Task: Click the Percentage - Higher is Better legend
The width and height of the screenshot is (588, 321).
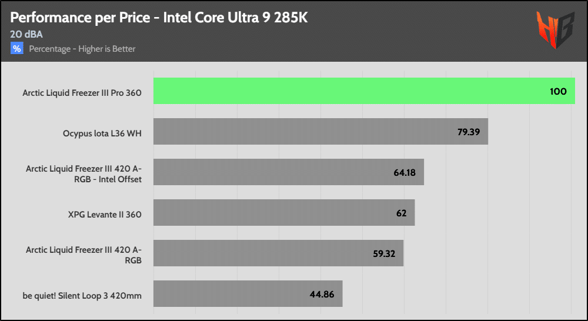Action: [82, 49]
